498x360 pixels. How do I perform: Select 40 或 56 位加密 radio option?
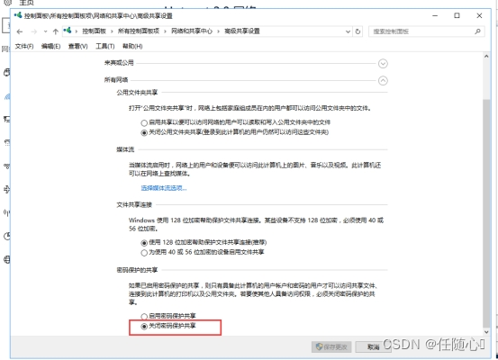[x=144, y=253]
